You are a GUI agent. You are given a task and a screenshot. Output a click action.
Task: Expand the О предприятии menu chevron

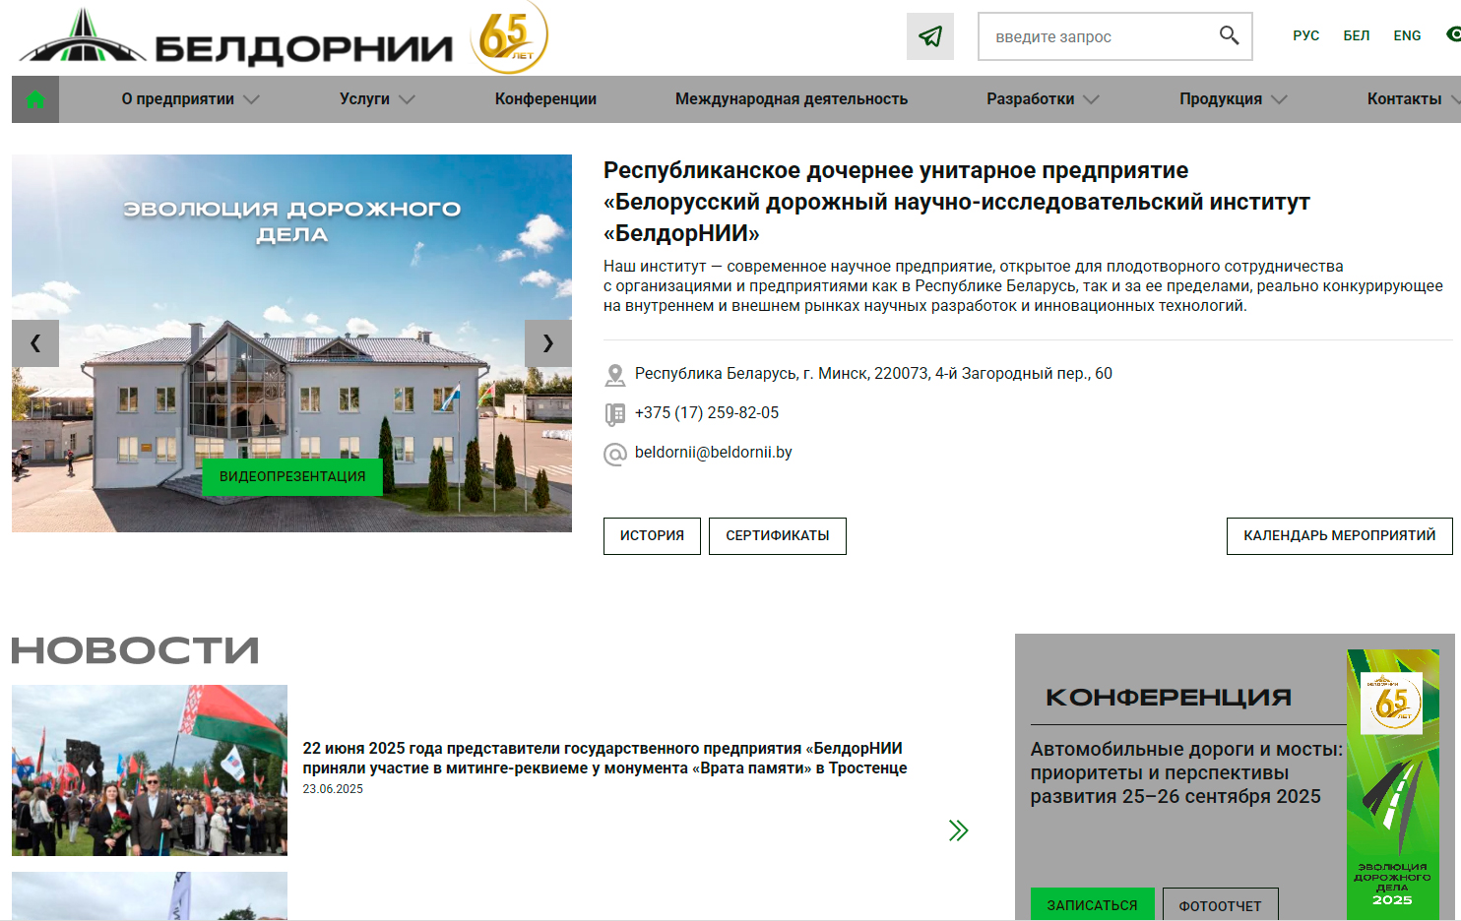pos(251,99)
